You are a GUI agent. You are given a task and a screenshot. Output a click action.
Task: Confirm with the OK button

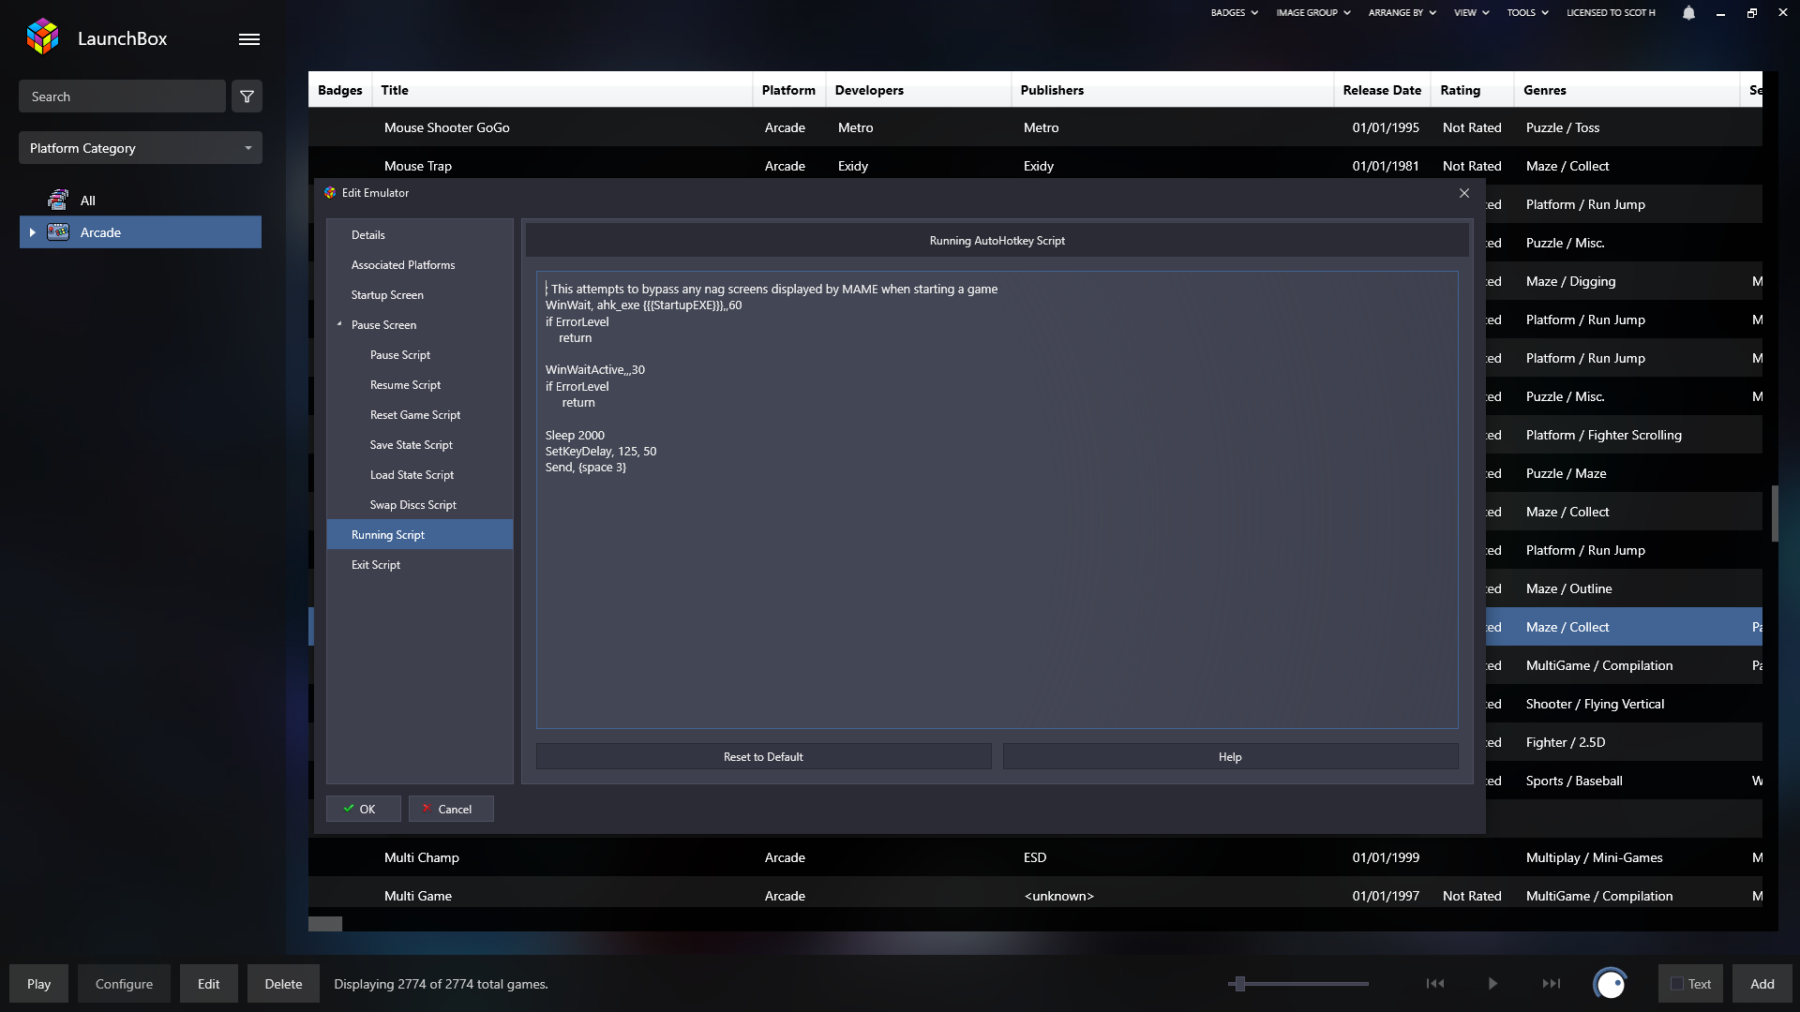click(363, 809)
